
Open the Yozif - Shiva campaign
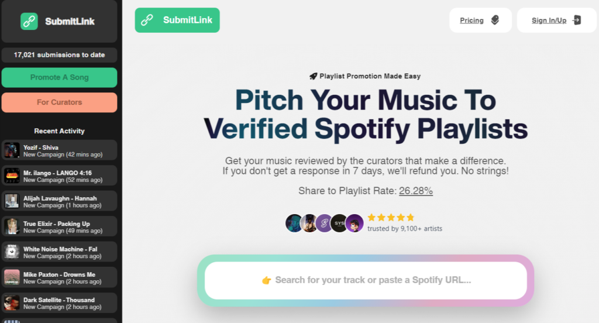59,150
